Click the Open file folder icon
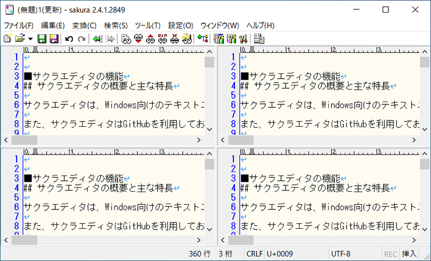The width and height of the screenshot is (431, 261). pyautogui.click(x=20, y=38)
